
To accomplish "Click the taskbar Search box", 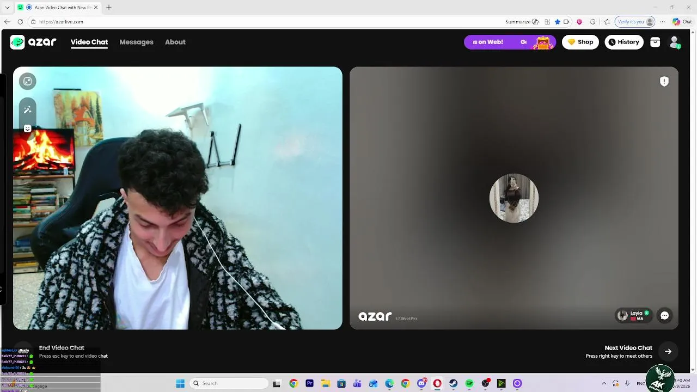I will [x=229, y=383].
